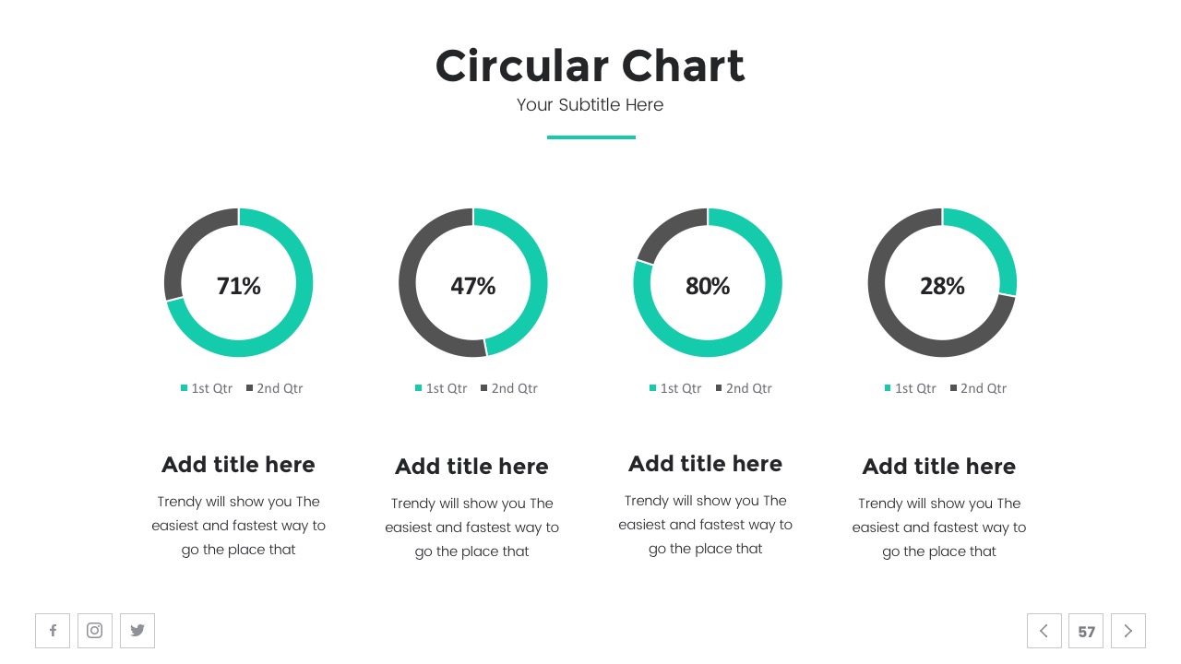1181x664 pixels.
Task: Advance with the next slide arrow
Action: (1127, 631)
